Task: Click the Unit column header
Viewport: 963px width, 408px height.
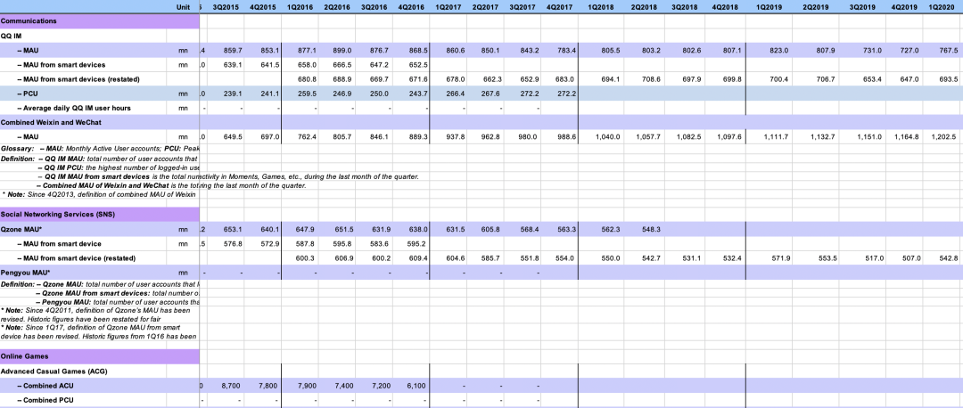Action: (183, 7)
